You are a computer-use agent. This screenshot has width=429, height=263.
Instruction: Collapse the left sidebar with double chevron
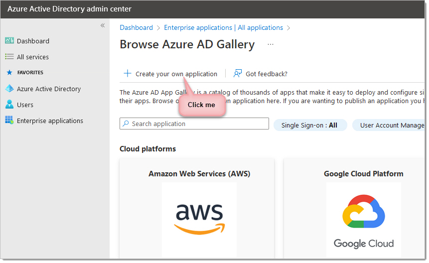coord(103,25)
